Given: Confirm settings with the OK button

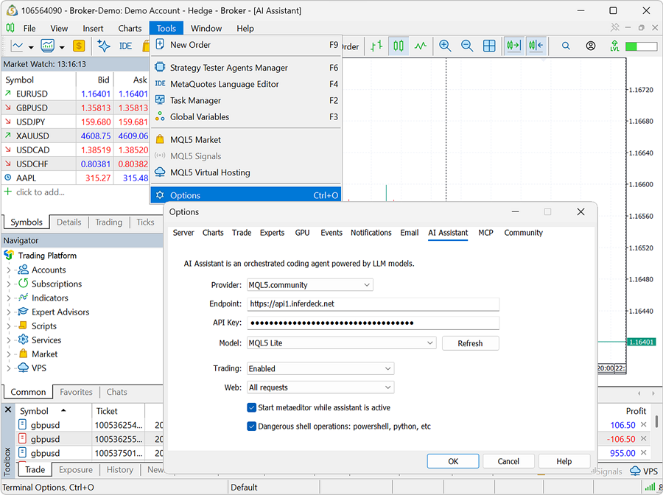Looking at the screenshot, I should pyautogui.click(x=453, y=461).
